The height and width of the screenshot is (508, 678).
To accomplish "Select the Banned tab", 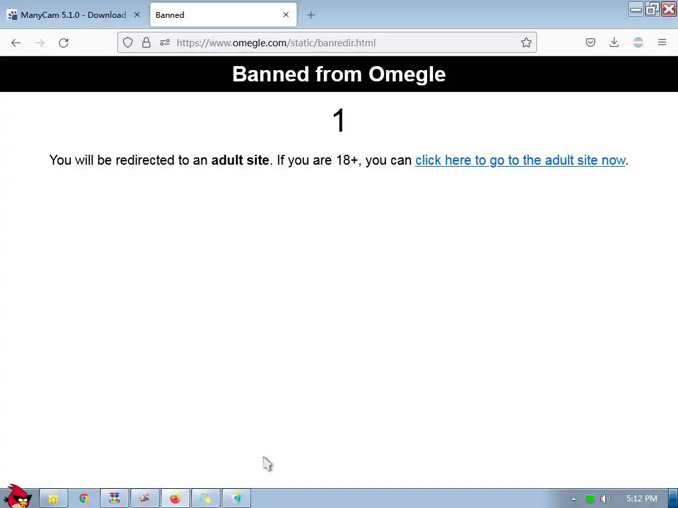I will pyautogui.click(x=223, y=15).
